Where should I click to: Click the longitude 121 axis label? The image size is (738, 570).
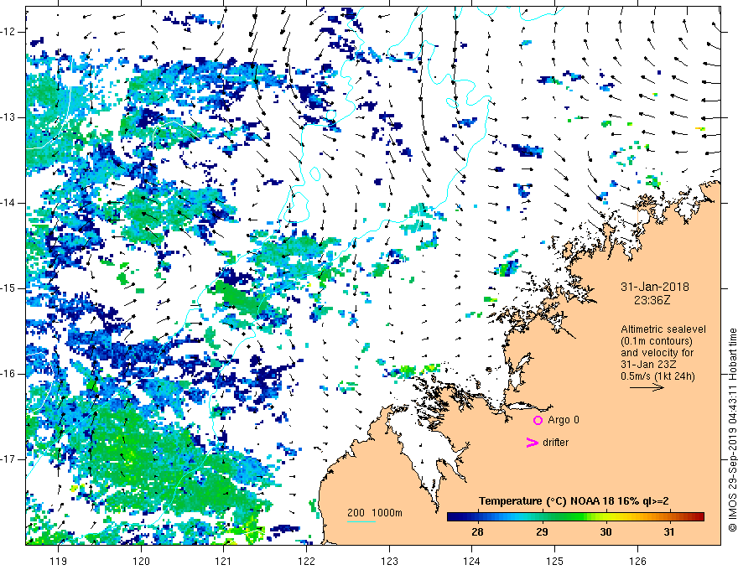[224, 561]
